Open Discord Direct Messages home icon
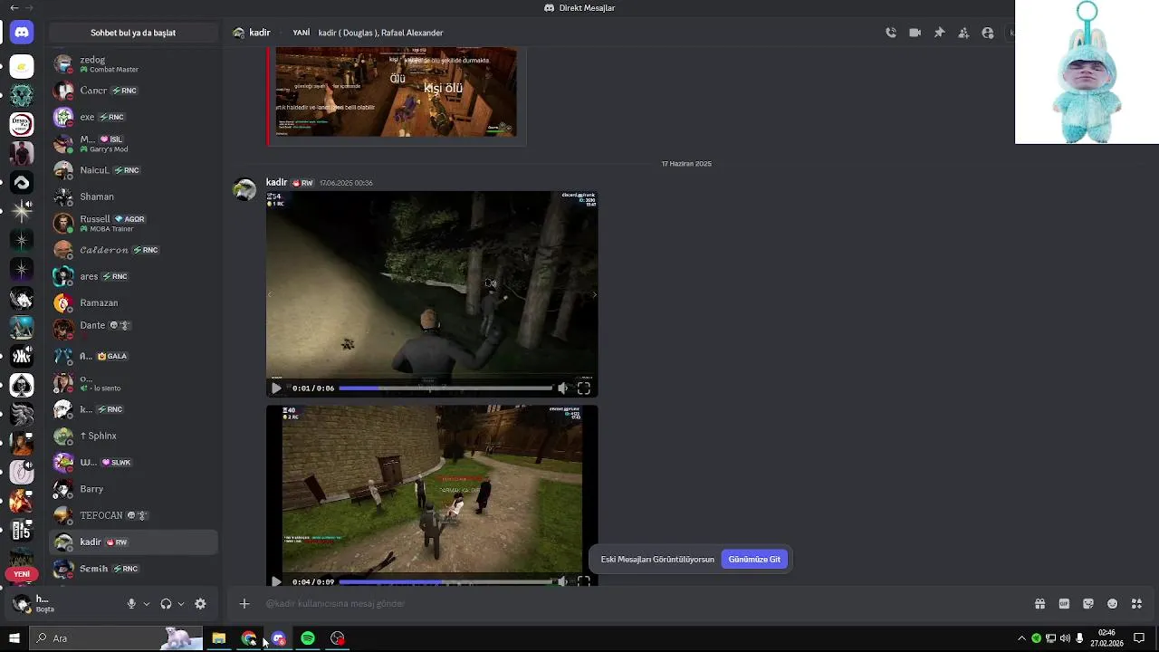 pyautogui.click(x=22, y=33)
